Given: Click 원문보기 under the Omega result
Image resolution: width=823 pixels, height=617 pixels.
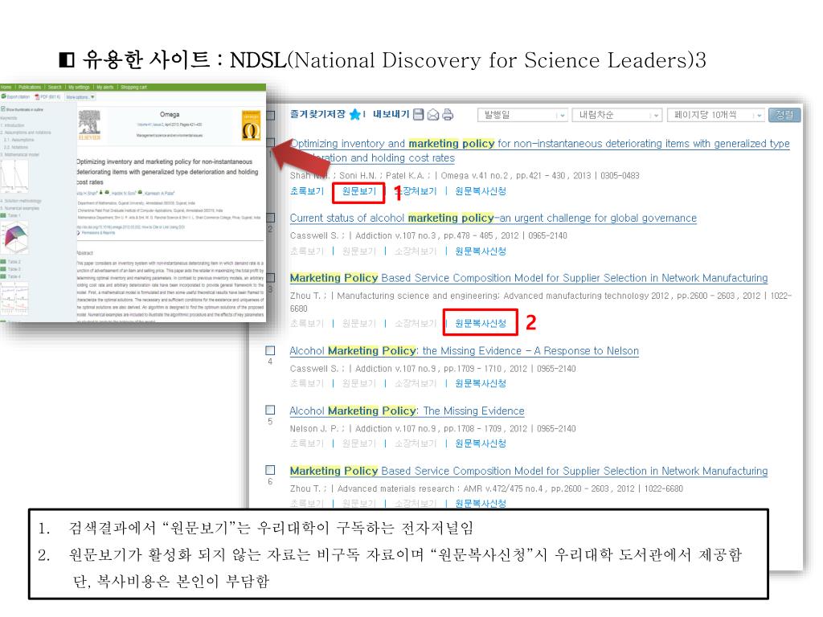Looking at the screenshot, I should [359, 191].
